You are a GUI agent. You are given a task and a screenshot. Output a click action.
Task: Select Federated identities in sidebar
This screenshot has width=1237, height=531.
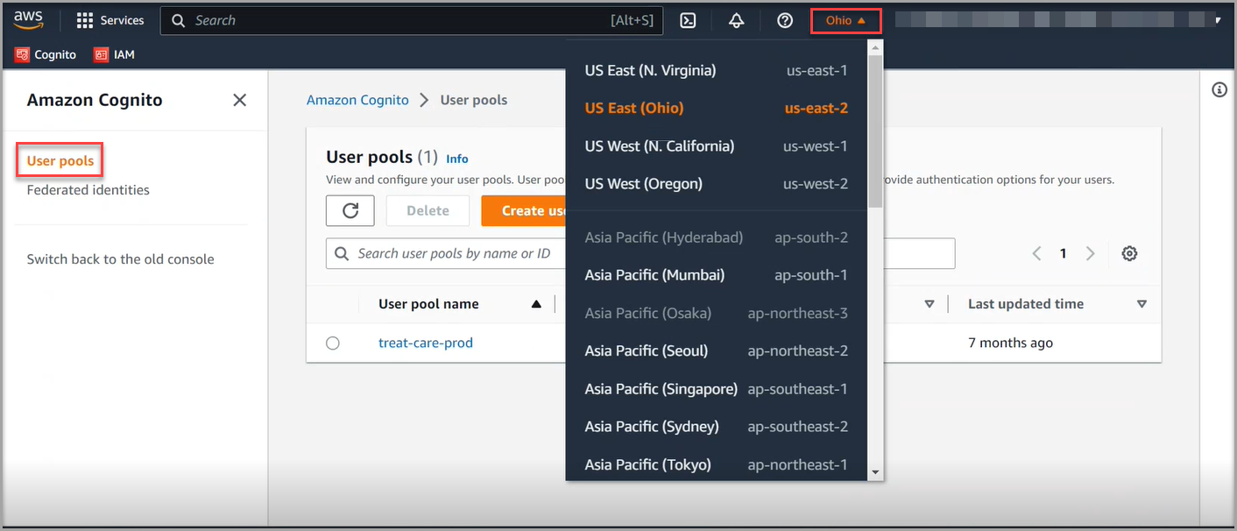coord(88,190)
